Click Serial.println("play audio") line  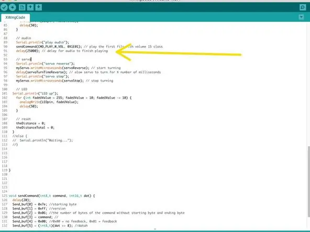pos(42,42)
